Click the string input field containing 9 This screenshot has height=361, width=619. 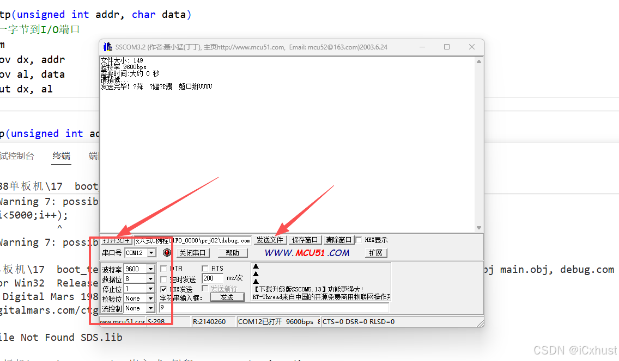click(274, 307)
